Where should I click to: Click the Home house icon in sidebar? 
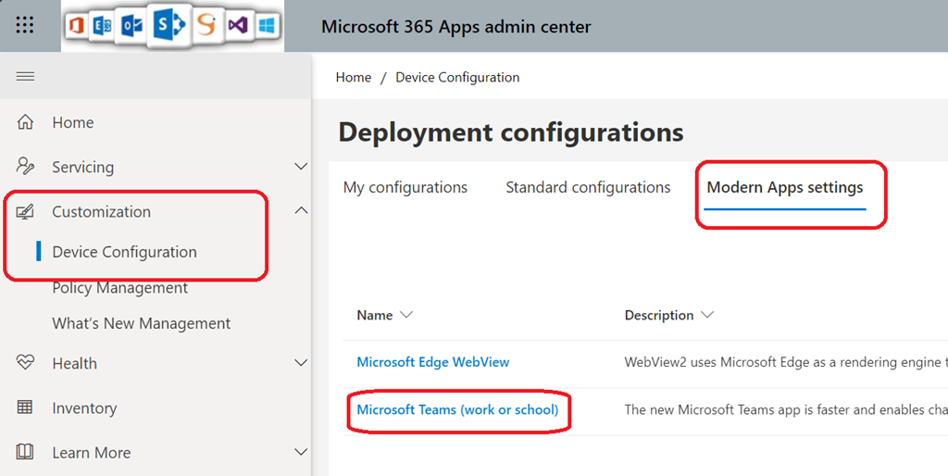point(25,122)
